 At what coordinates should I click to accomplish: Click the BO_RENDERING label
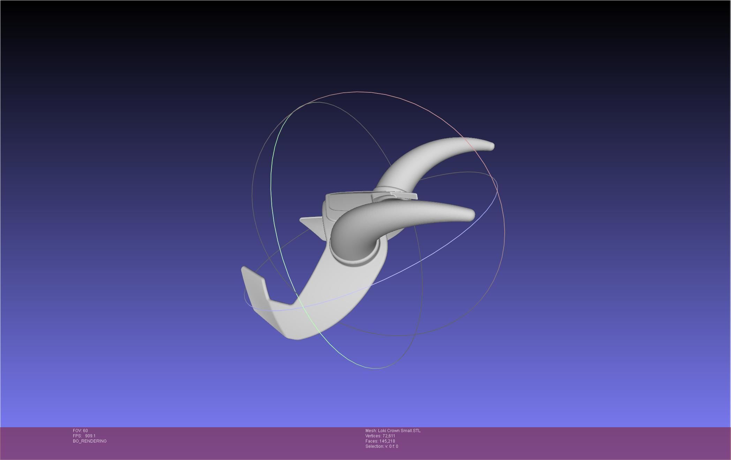tap(90, 441)
